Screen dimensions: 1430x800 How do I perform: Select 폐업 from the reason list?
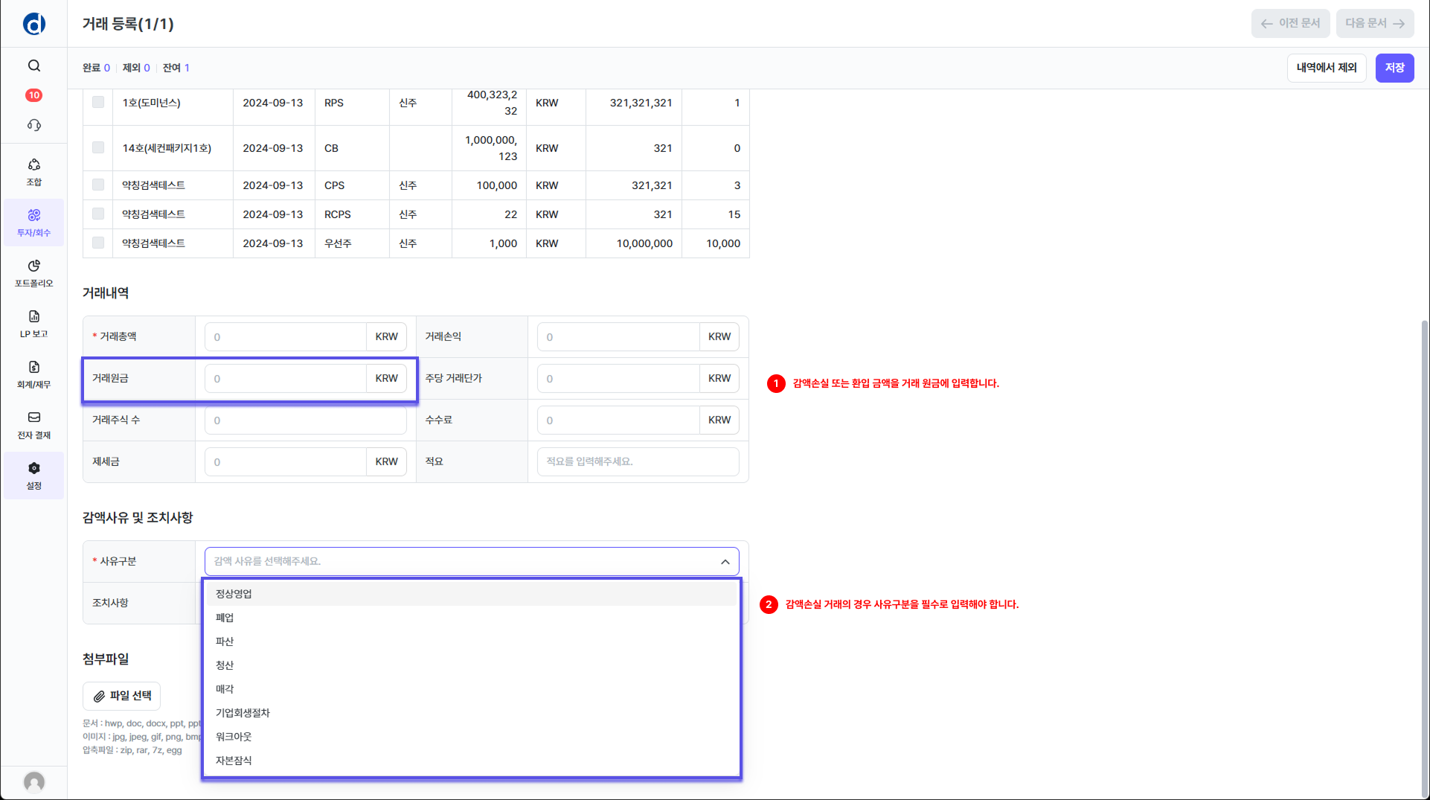(x=225, y=618)
